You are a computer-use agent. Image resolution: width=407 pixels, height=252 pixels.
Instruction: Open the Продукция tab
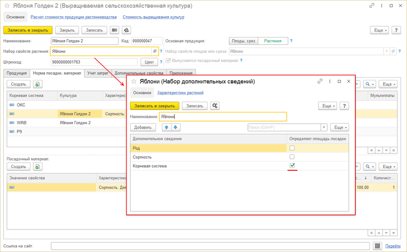tap(16, 73)
